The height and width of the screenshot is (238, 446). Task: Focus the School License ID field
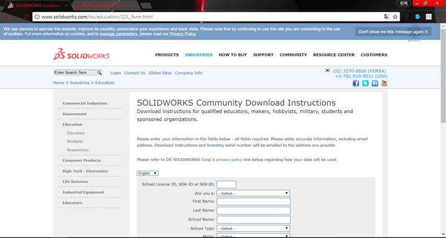pyautogui.click(x=226, y=184)
